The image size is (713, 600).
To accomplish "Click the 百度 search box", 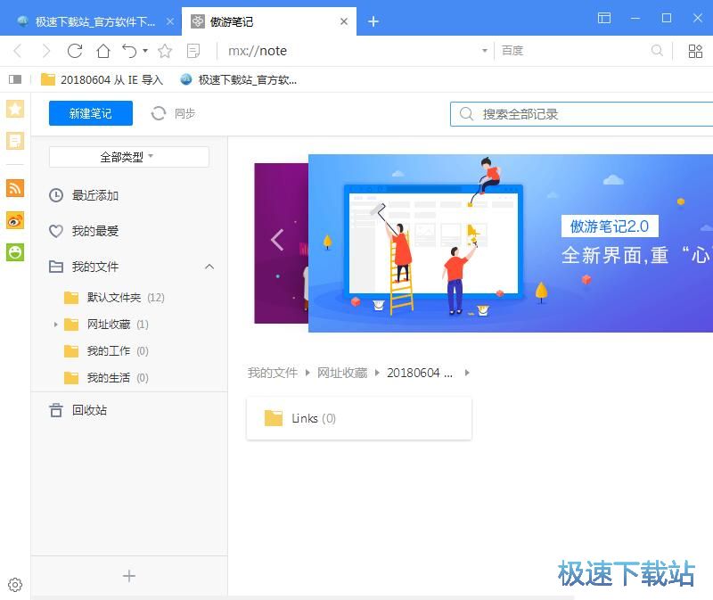I will click(x=573, y=51).
